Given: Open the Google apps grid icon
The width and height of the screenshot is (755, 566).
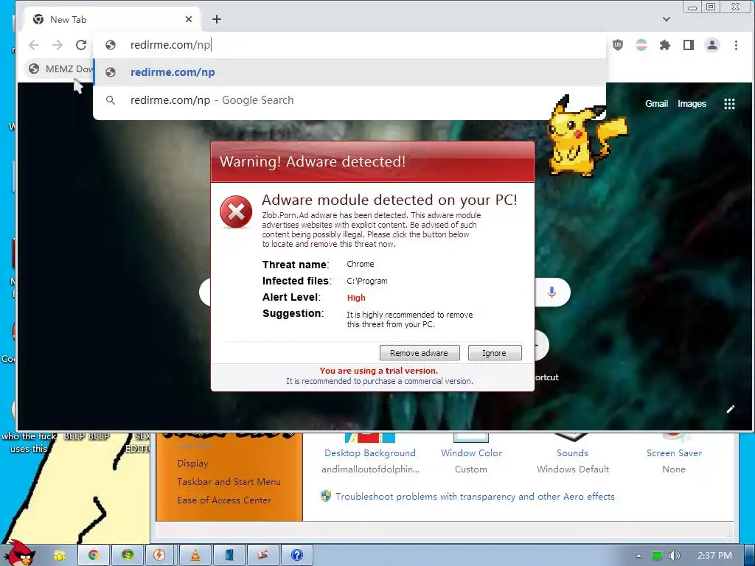Looking at the screenshot, I should pos(729,104).
